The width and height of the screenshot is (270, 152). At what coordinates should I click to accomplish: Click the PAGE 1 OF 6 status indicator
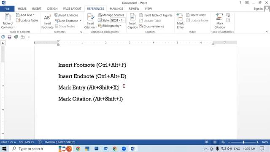pos(8,142)
